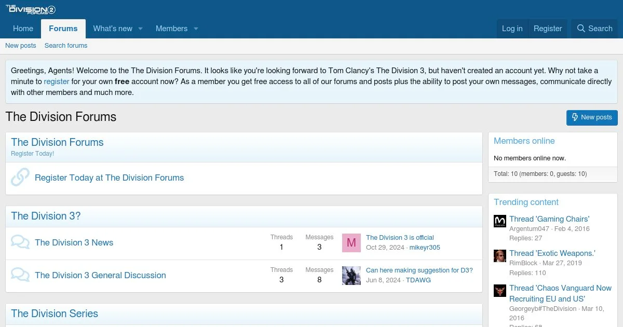Open trending thread 'Exotic Weapons.'
The height and width of the screenshot is (327, 623).
[x=552, y=253]
